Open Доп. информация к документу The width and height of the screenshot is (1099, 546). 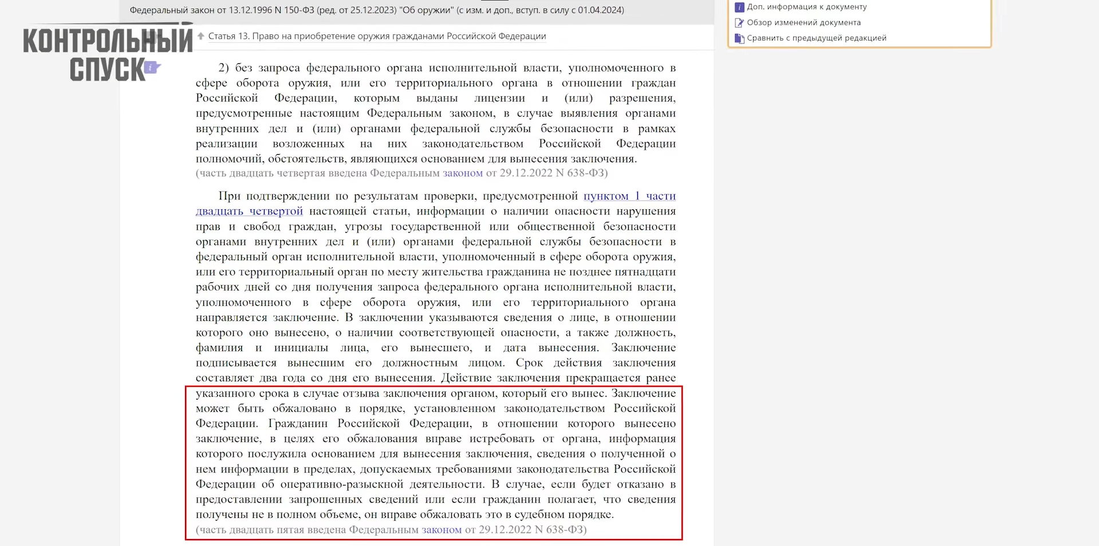point(806,7)
